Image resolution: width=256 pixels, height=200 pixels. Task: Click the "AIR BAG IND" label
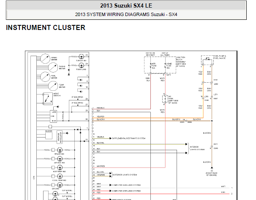coord(59,162)
